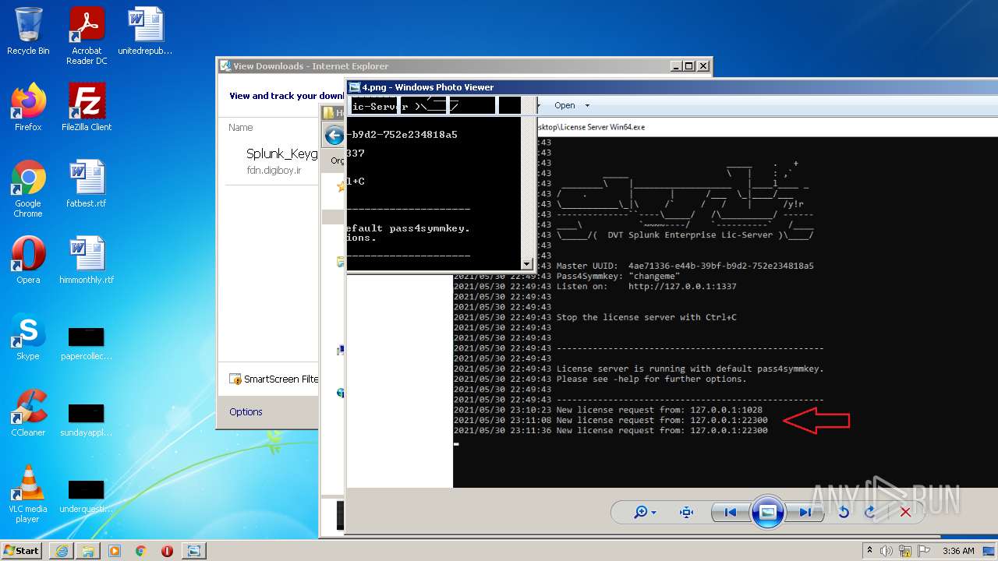Open the zoom control in Photo Viewer
The image size is (998, 561).
(646, 512)
